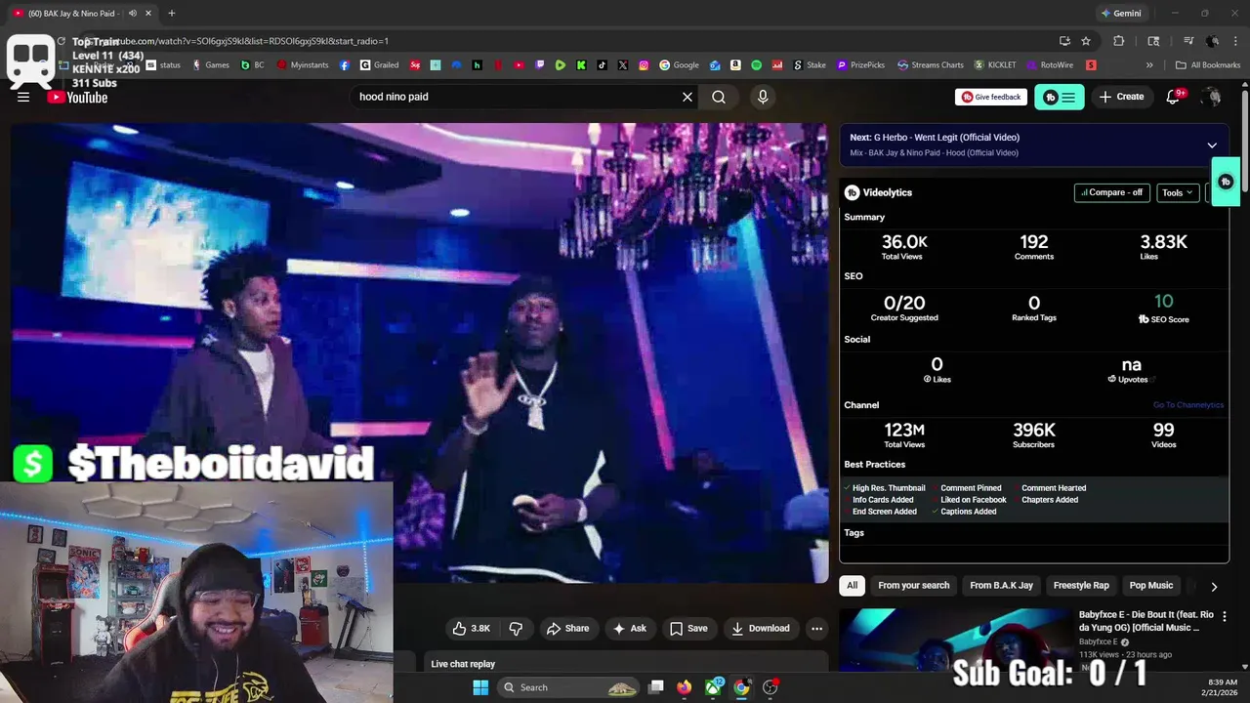The width and height of the screenshot is (1250, 703).
Task: Open the Xbox app in the taskbar
Action: click(x=714, y=687)
